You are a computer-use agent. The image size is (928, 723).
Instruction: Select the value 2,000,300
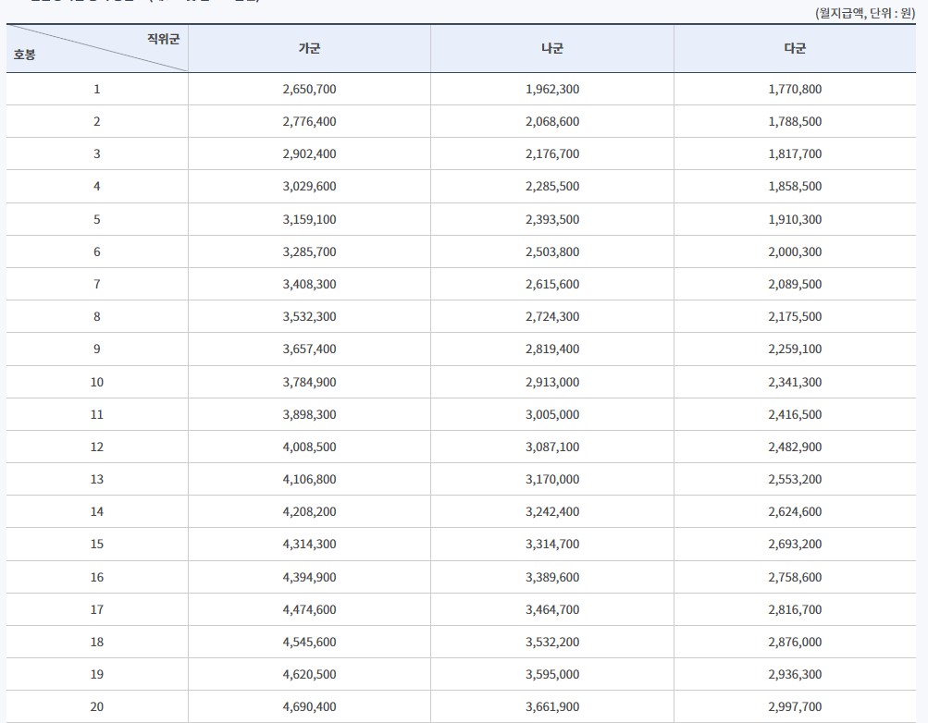tap(795, 251)
